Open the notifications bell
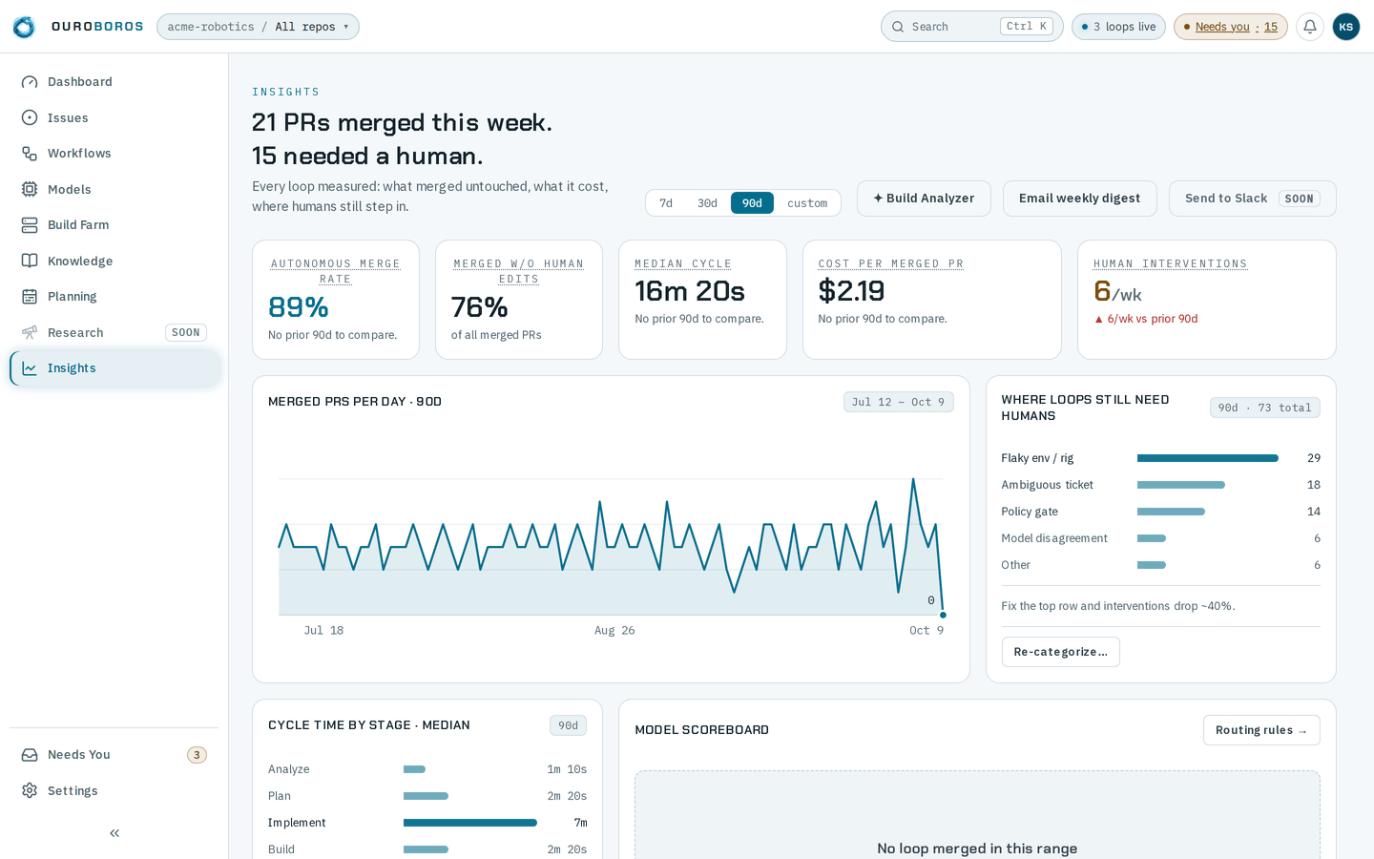This screenshot has width=1374, height=859. (x=1310, y=27)
